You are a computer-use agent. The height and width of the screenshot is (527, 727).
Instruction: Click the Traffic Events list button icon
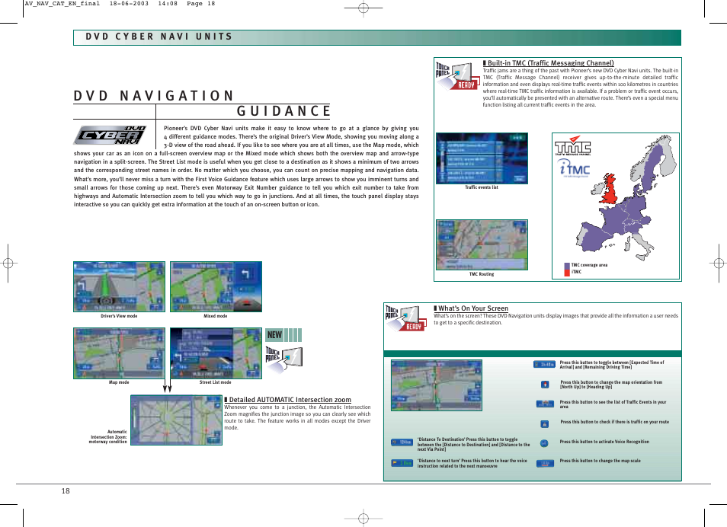tap(545, 404)
